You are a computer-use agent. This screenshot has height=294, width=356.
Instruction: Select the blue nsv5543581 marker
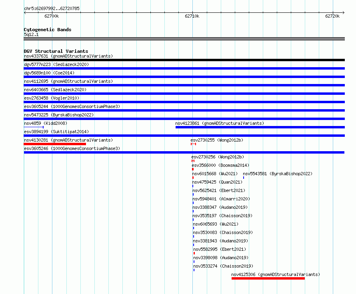click(244, 178)
